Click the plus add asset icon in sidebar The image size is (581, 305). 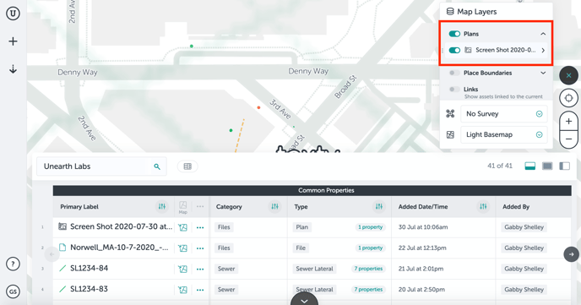13,41
